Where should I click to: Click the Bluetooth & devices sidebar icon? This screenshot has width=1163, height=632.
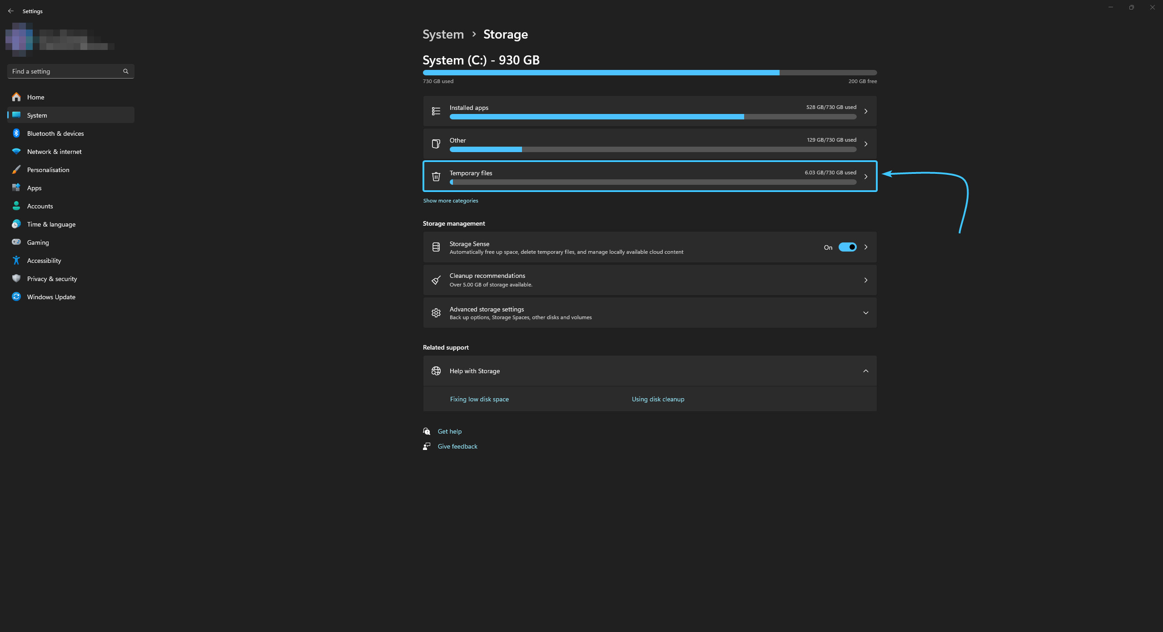pos(16,133)
